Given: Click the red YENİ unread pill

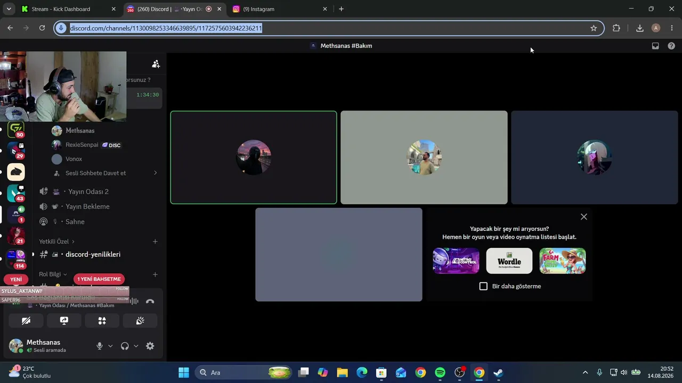Looking at the screenshot, I should pyautogui.click(x=16, y=279).
